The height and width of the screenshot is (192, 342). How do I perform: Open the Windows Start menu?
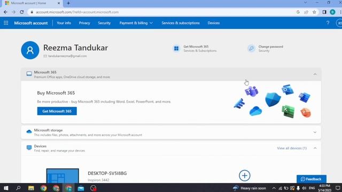click(x=6, y=188)
